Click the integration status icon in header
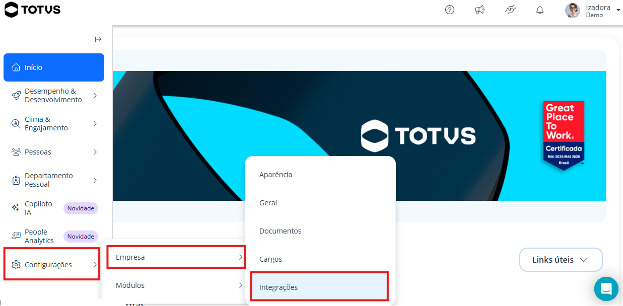 click(510, 10)
